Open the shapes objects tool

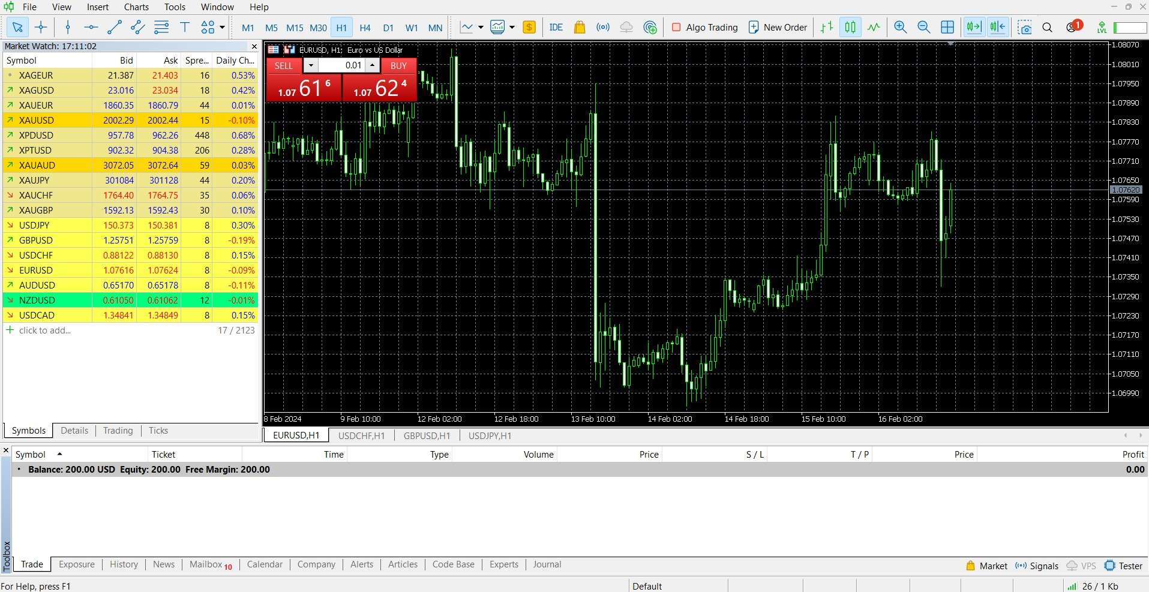(x=208, y=27)
